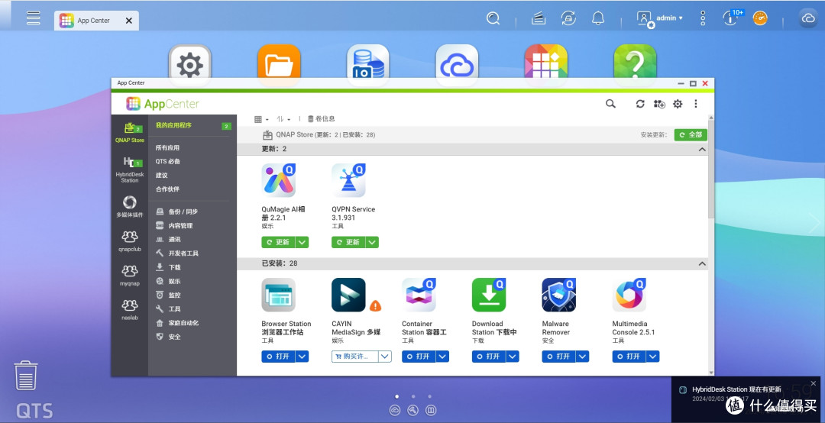Viewport: 825px width, 423px height.
Task: Collapse the 更新: 2 section
Action: click(x=701, y=150)
